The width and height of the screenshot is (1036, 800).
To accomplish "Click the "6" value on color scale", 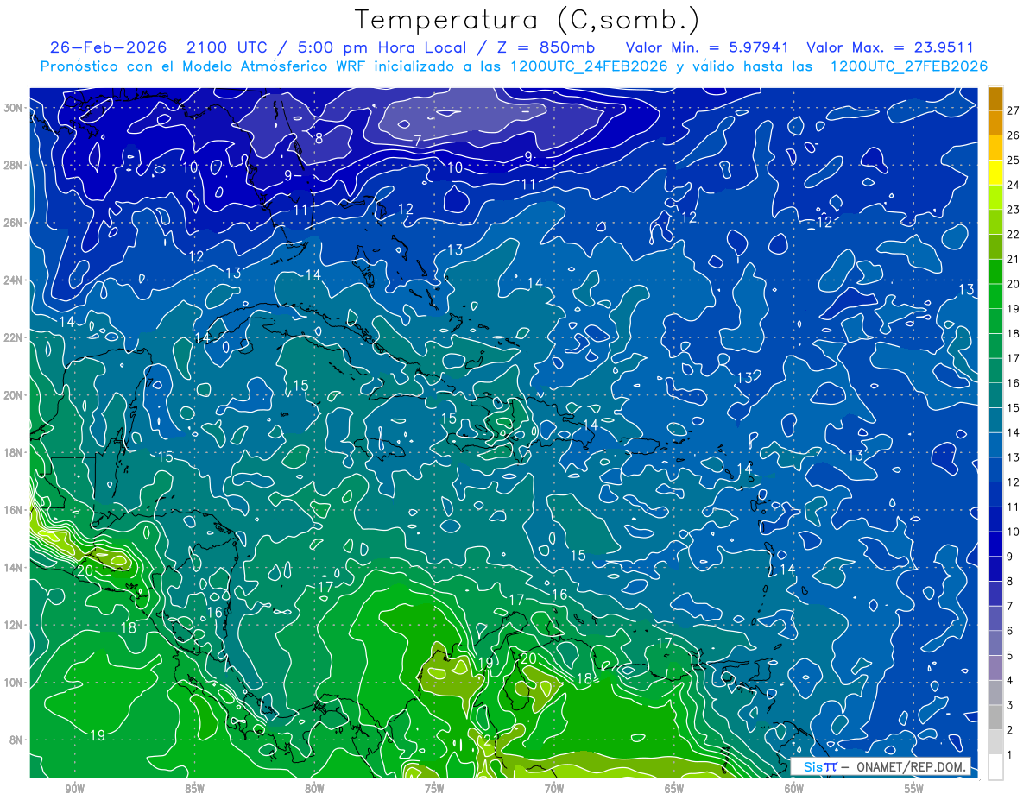I will pyautogui.click(x=1009, y=631).
